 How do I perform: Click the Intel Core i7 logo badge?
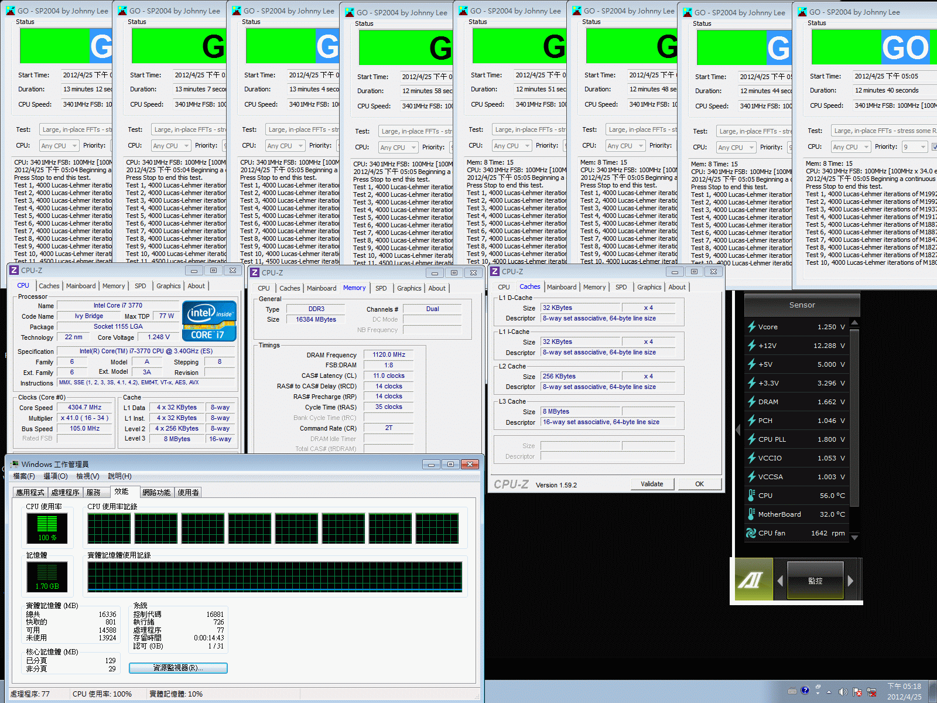click(x=209, y=321)
